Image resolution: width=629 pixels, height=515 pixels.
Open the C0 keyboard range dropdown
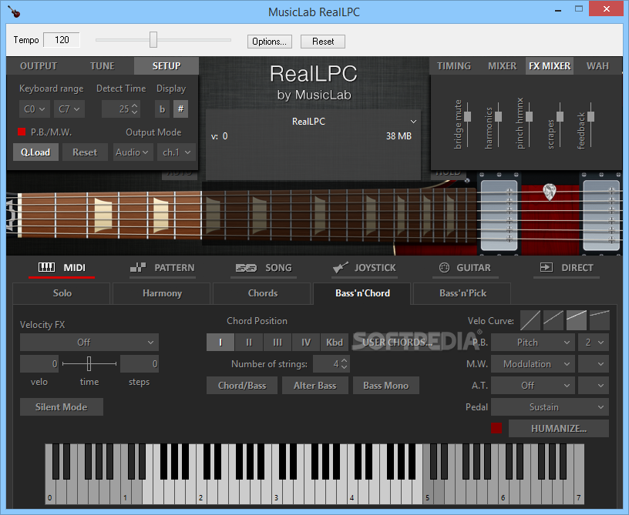coord(35,109)
